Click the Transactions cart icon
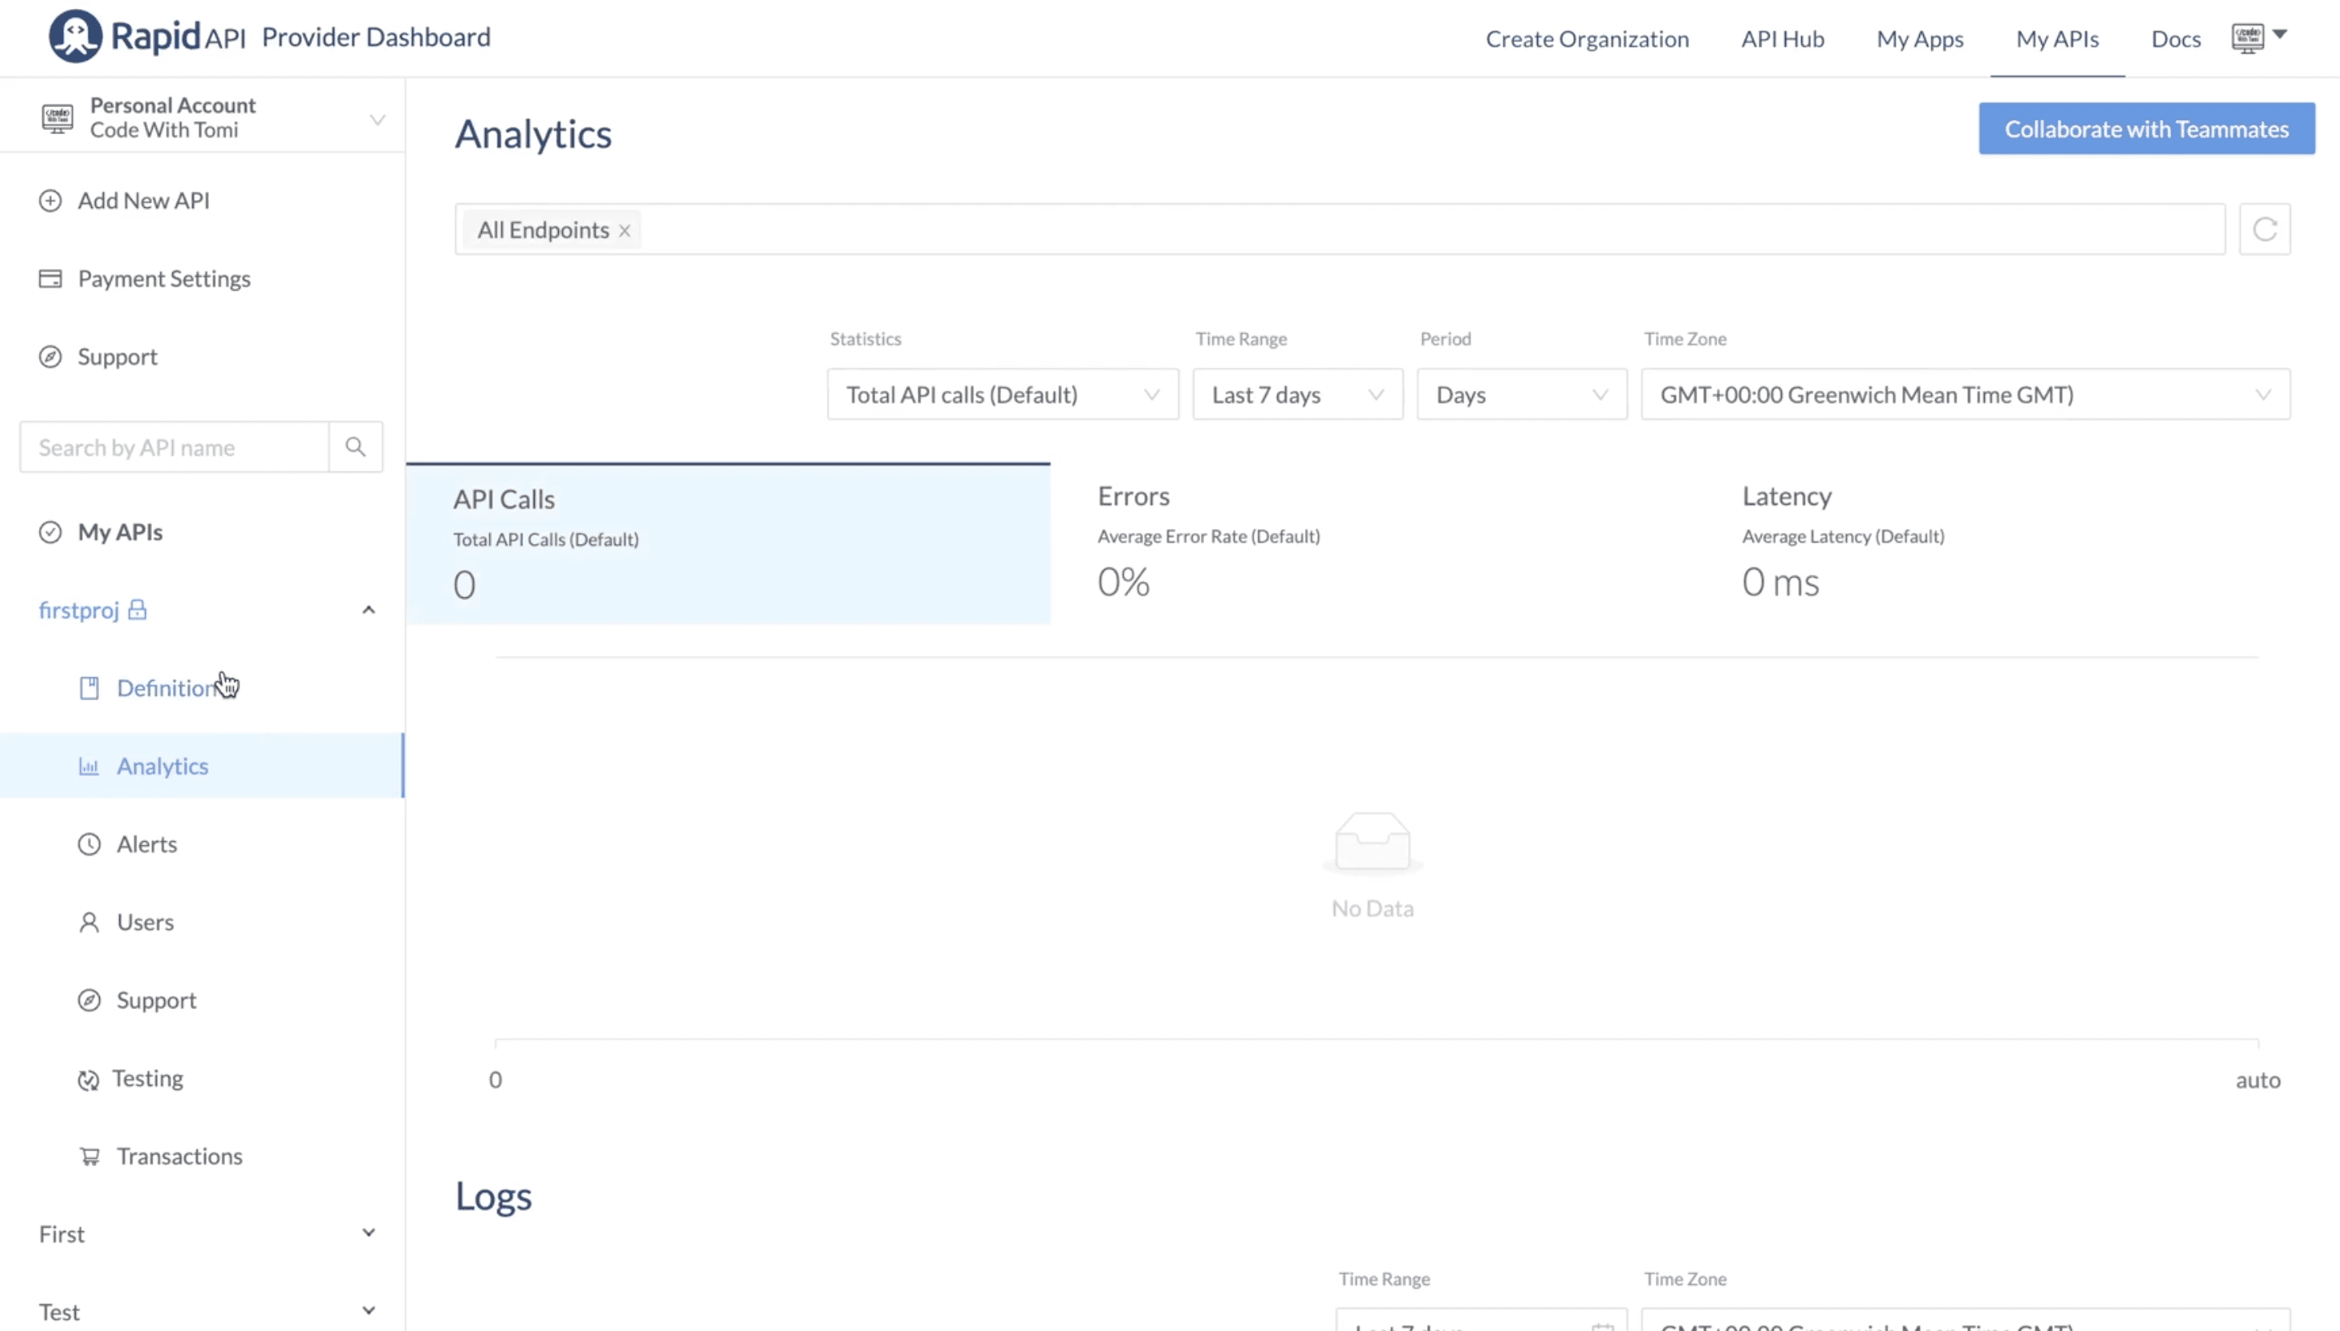2340x1331 pixels. pos(89,1156)
